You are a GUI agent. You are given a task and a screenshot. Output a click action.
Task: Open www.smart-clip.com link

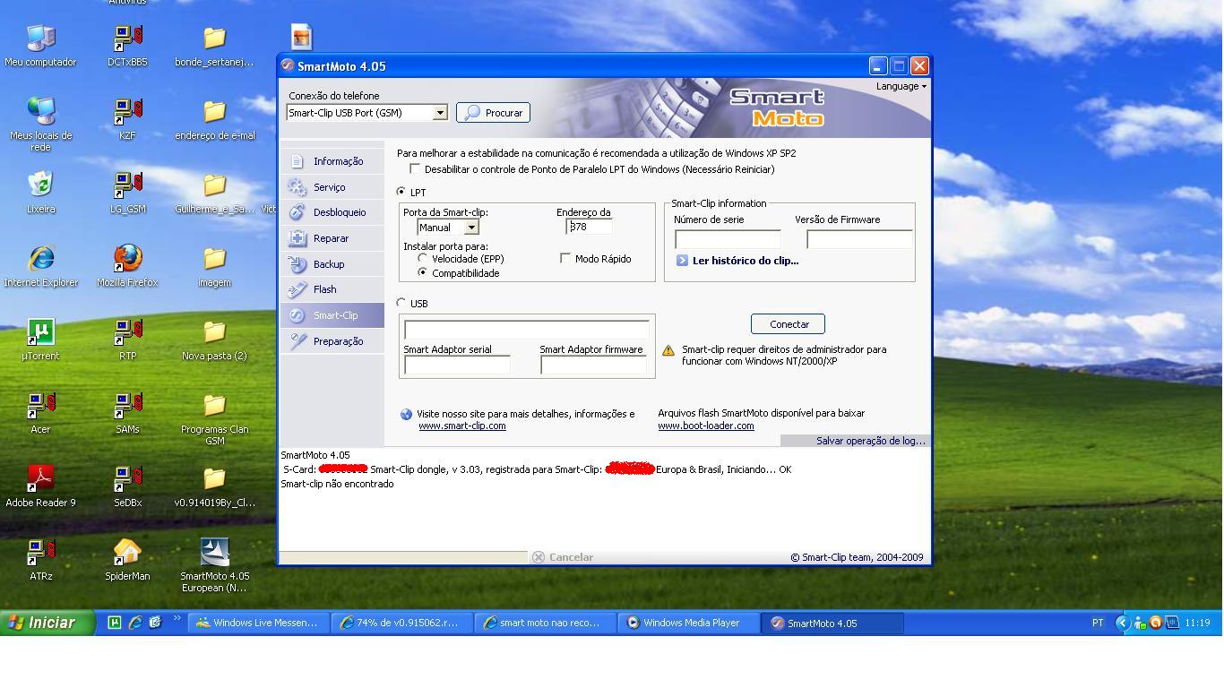pos(462,426)
